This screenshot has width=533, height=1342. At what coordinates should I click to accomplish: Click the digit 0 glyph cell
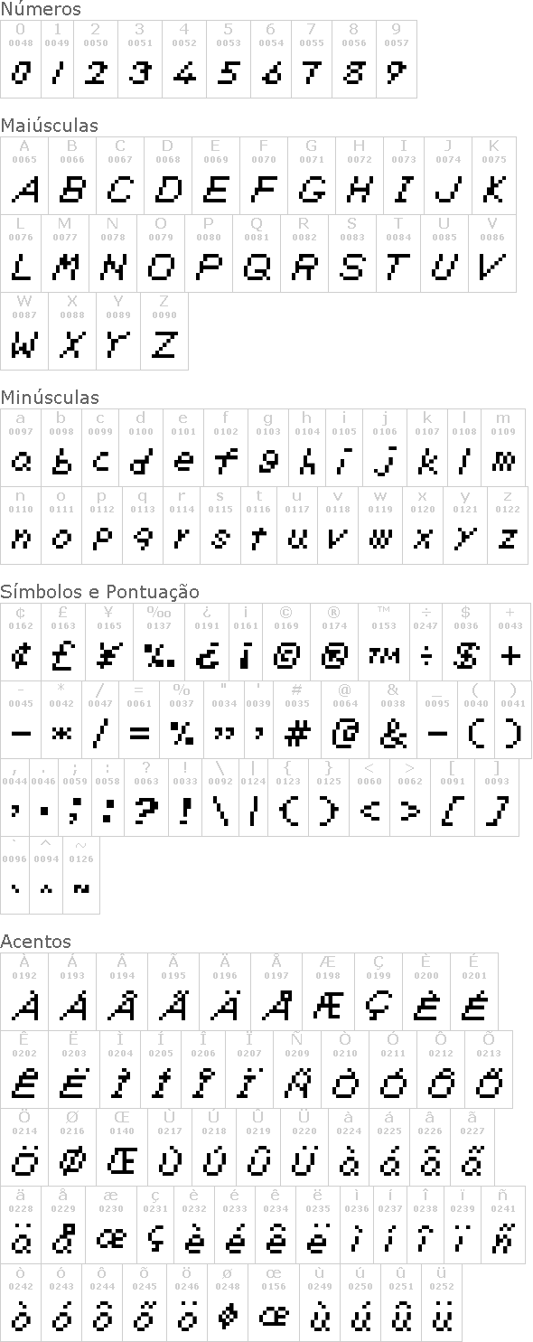(x=21, y=59)
